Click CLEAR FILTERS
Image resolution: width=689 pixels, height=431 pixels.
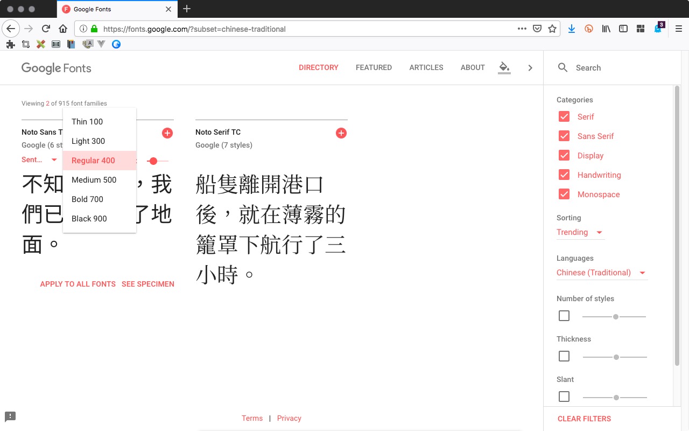click(x=584, y=419)
